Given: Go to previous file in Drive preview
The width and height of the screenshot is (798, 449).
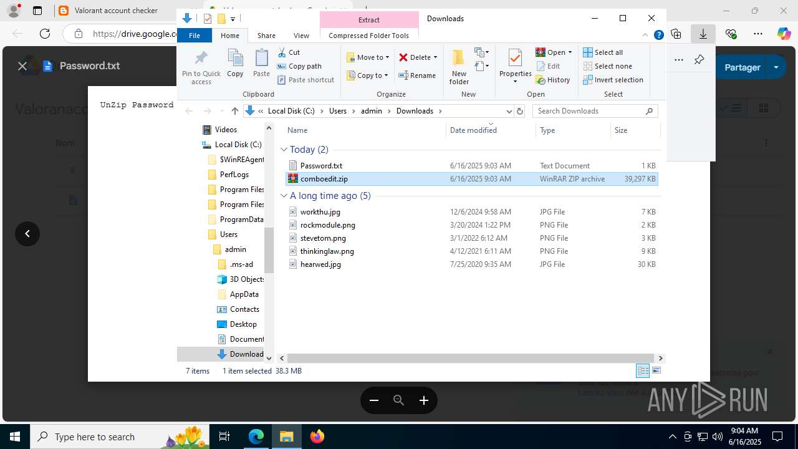Looking at the screenshot, I should 27,234.
